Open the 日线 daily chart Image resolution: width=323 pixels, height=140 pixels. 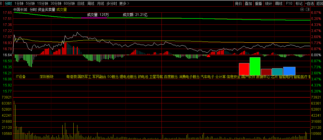pyautogui.click(x=81, y=3)
